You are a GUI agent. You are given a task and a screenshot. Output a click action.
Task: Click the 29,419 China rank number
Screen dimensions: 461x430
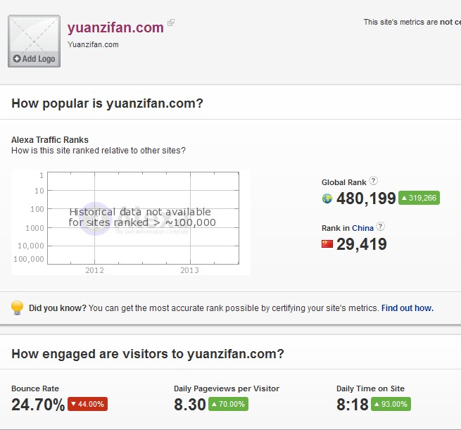[x=361, y=244]
